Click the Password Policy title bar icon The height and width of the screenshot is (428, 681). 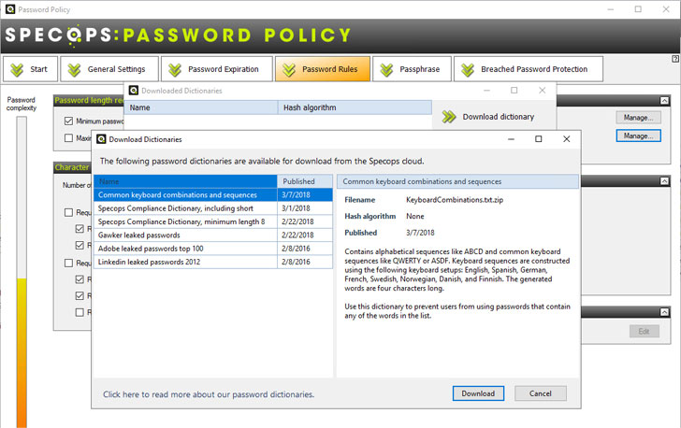[10, 9]
